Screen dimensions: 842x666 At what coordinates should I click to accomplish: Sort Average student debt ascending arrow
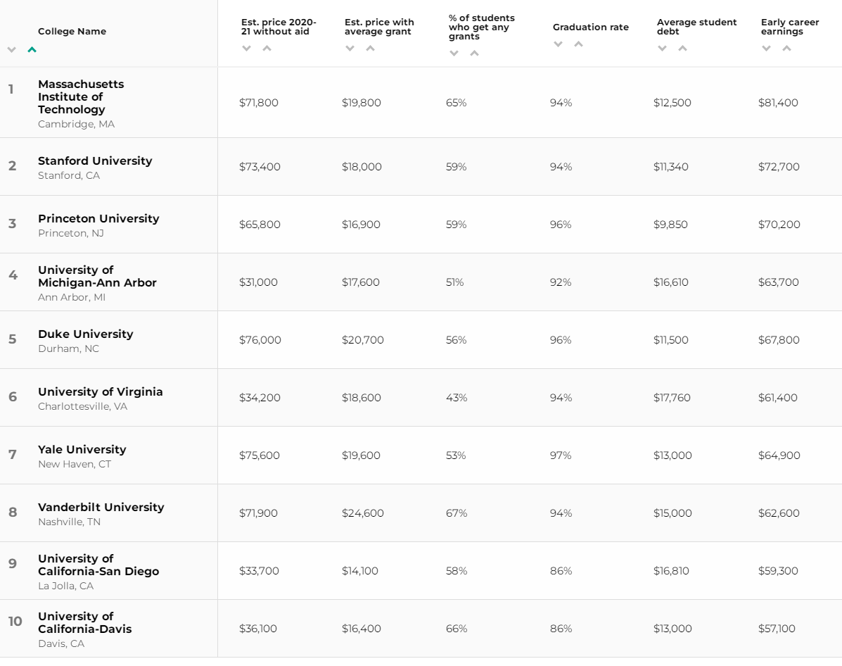(682, 48)
